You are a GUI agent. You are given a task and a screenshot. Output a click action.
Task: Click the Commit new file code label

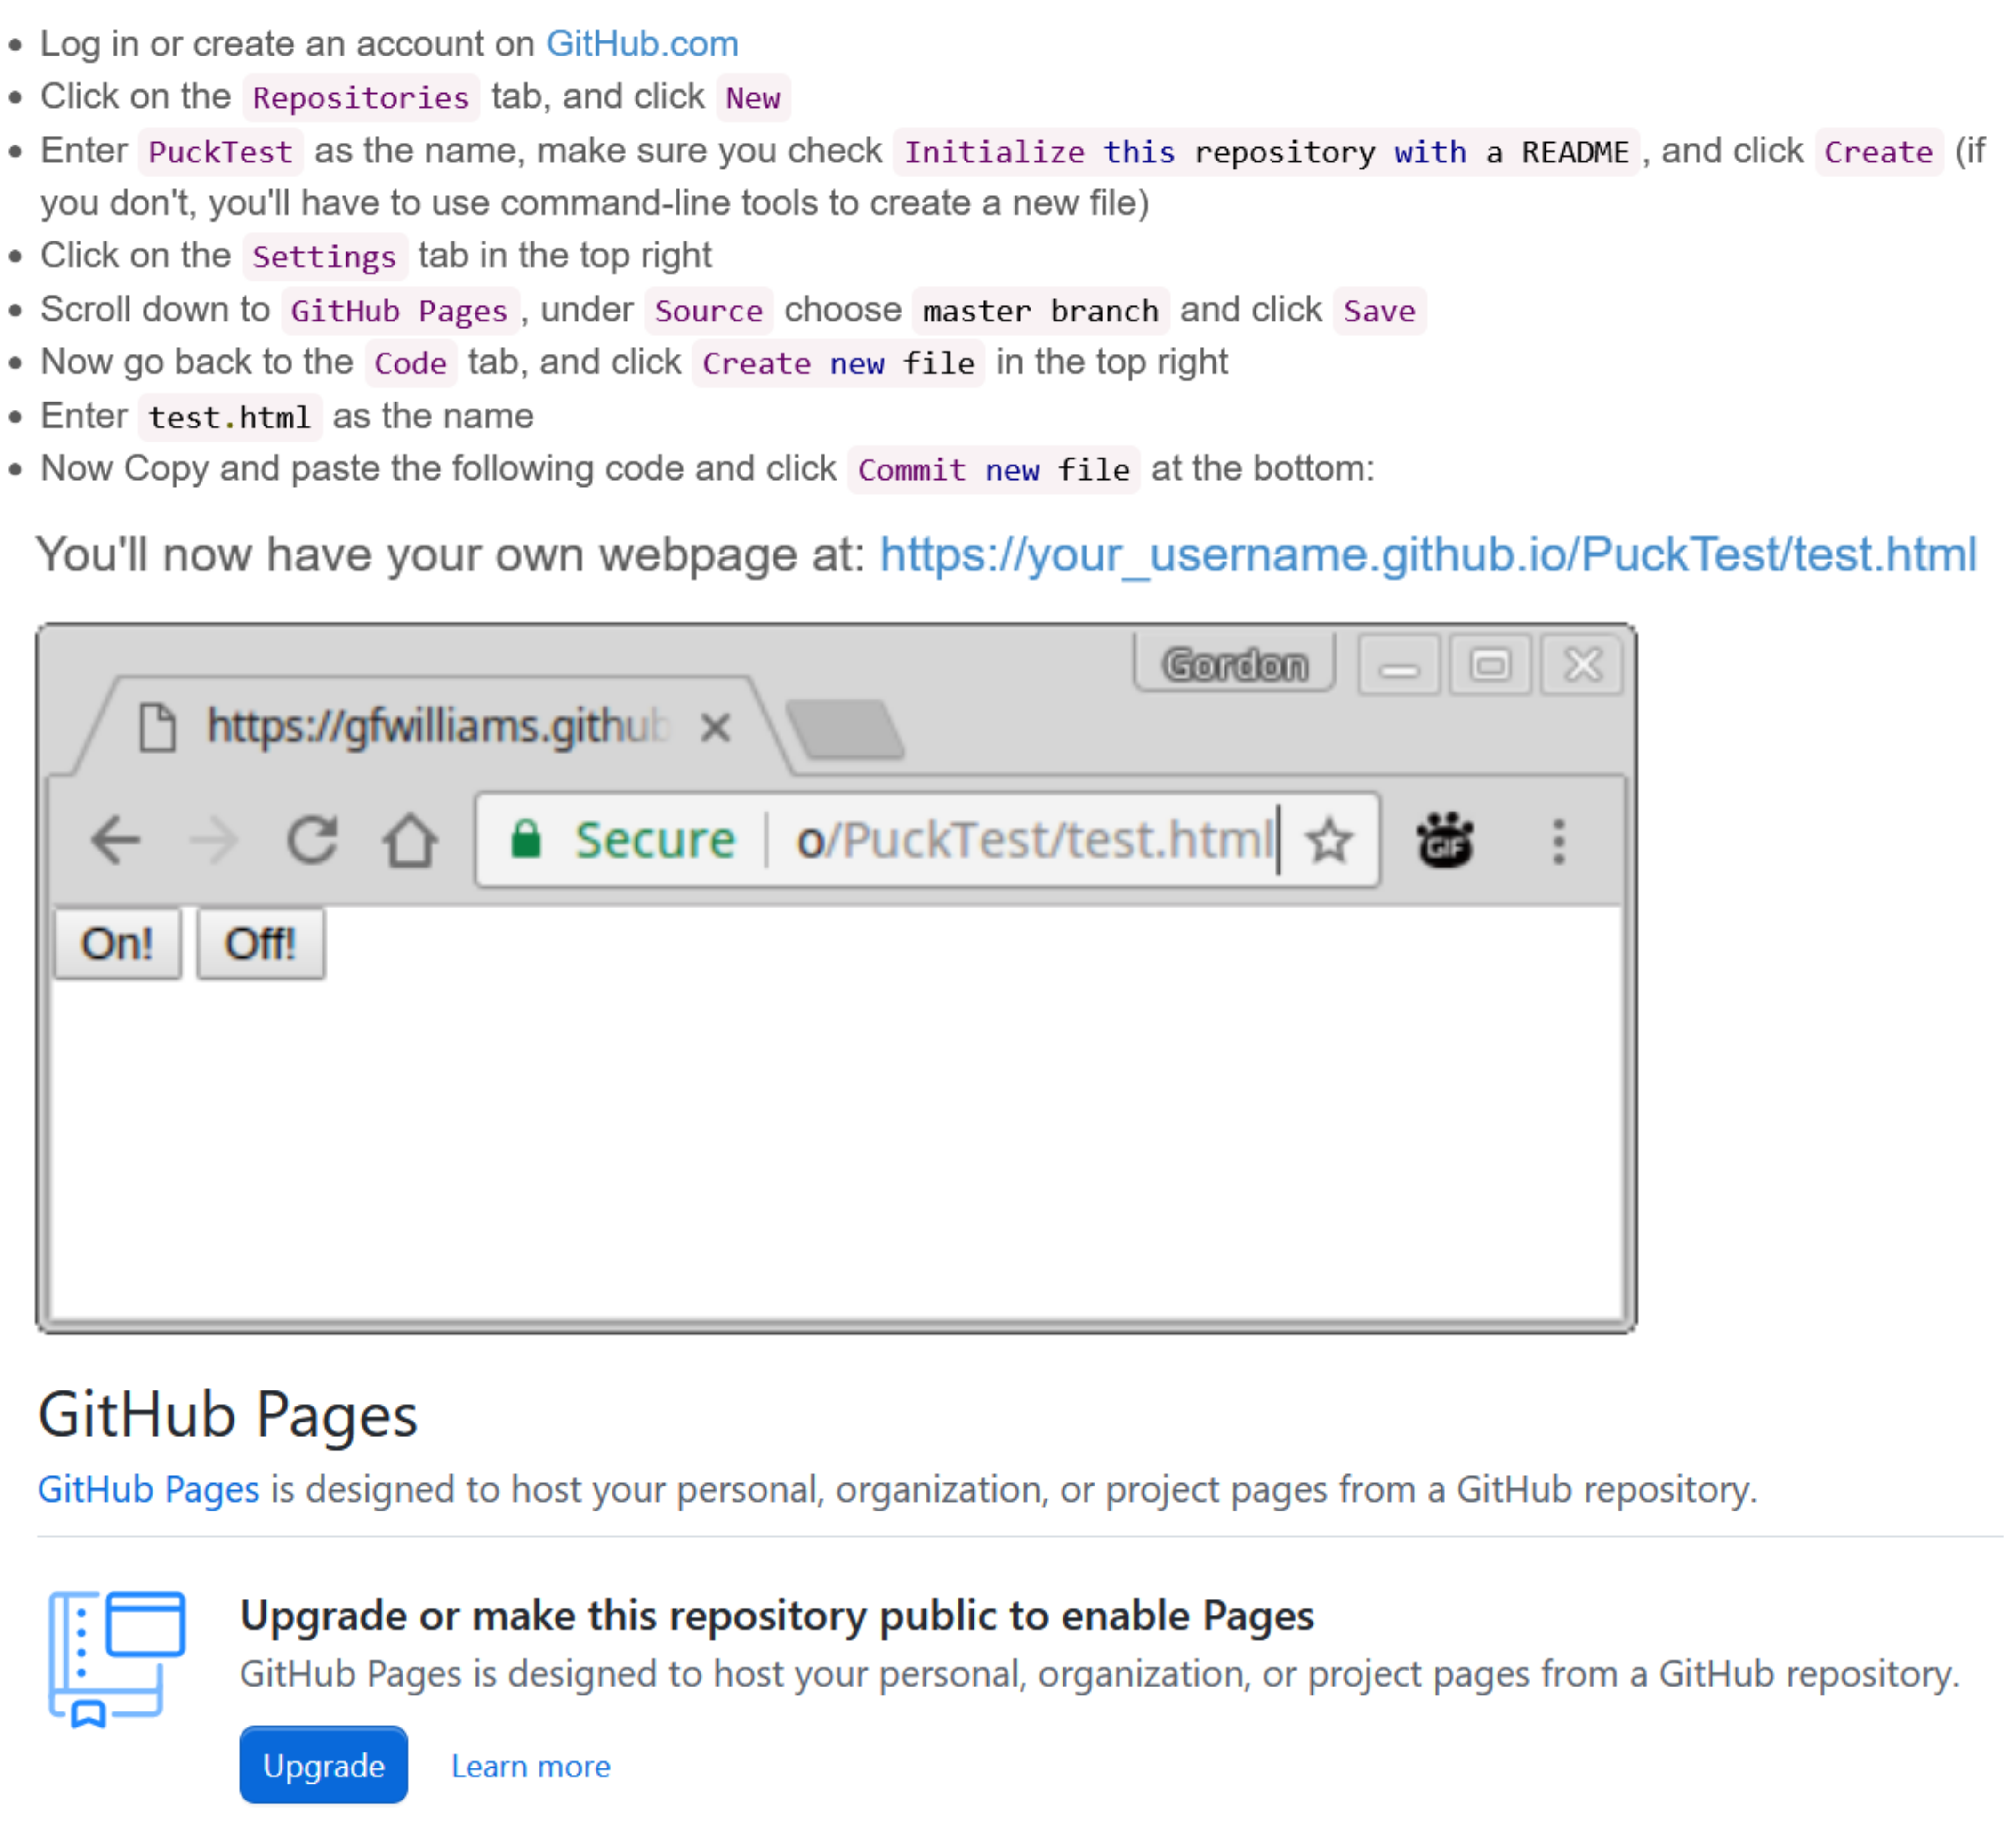tap(993, 469)
